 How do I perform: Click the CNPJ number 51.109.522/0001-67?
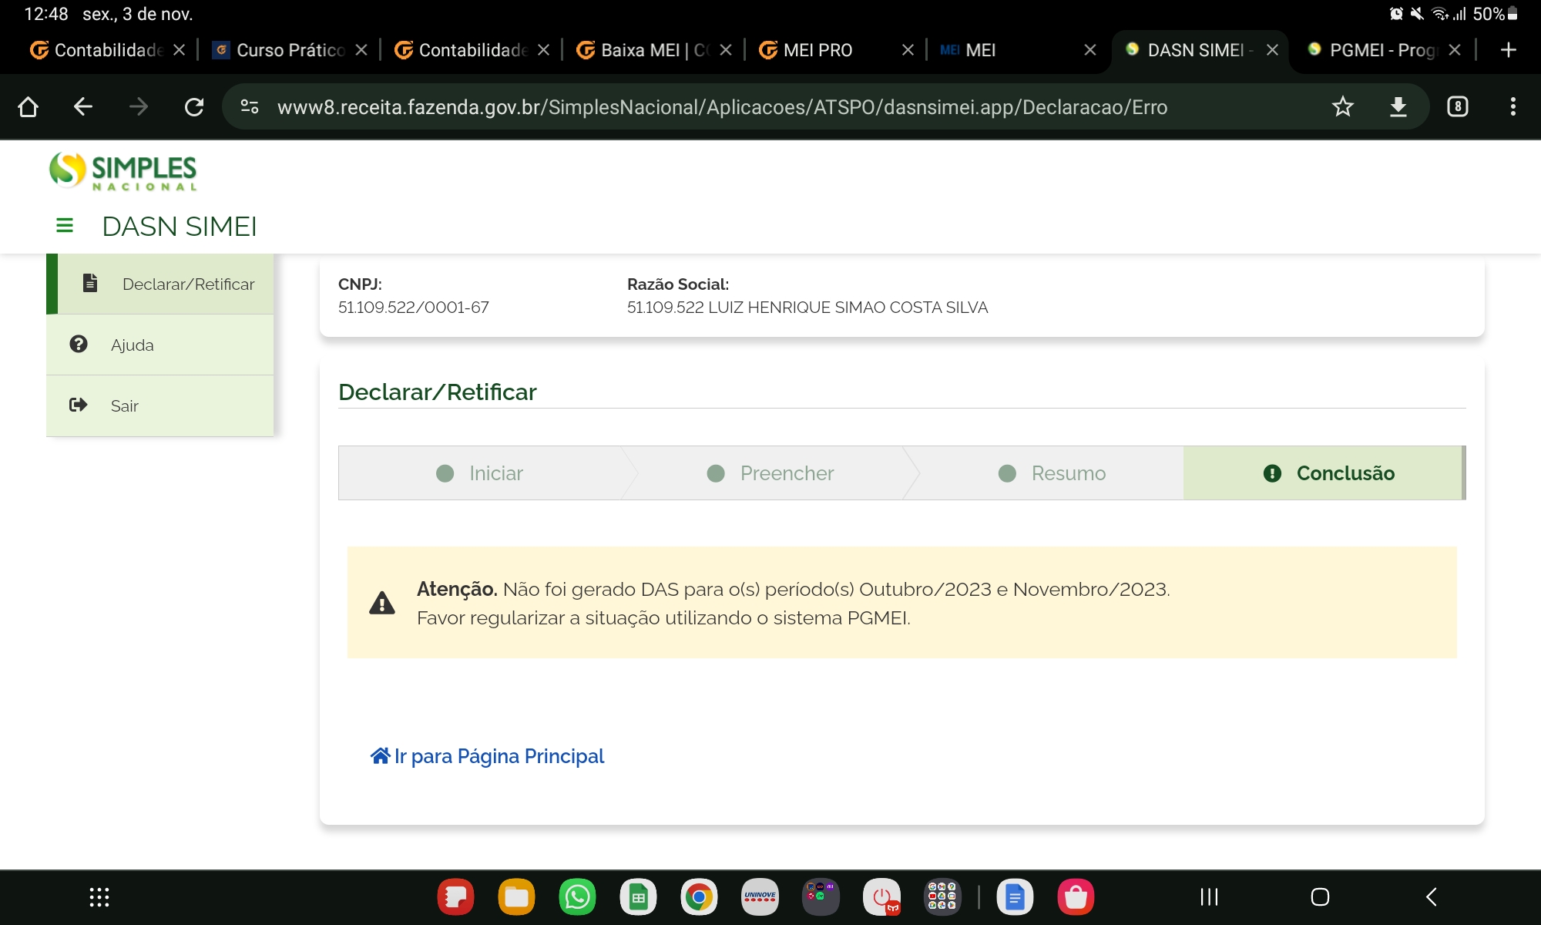pos(414,308)
